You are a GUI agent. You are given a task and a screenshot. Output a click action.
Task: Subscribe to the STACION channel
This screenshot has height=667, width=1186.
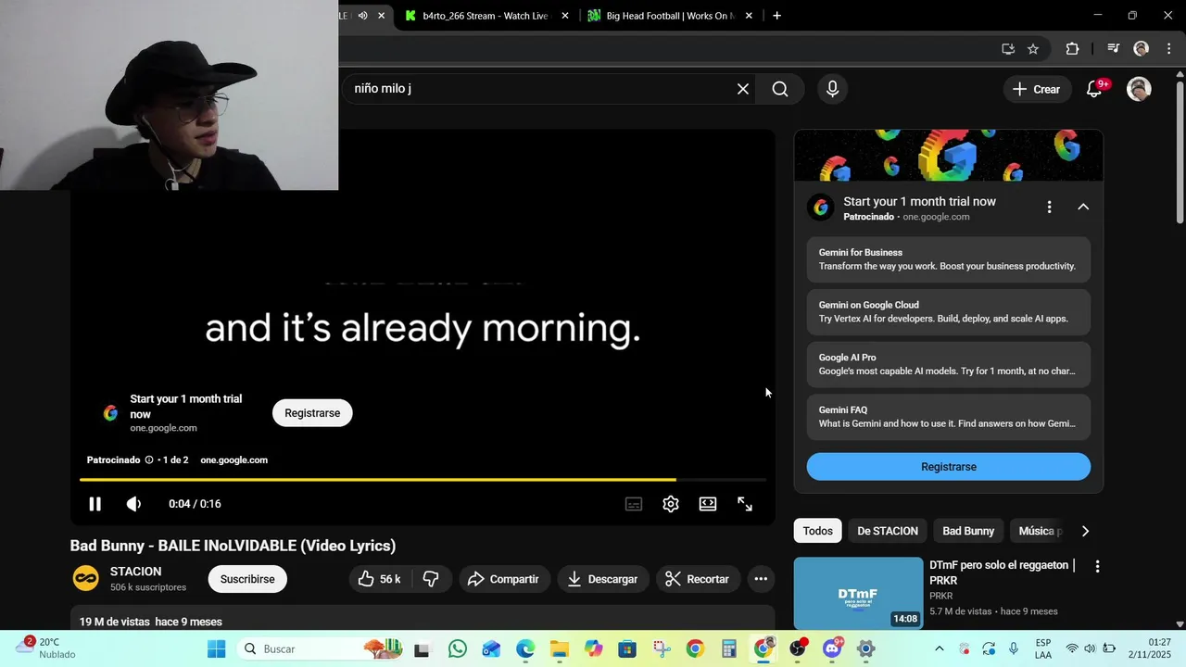247,579
